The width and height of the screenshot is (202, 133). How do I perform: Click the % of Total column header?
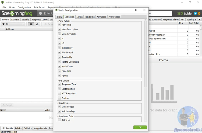point(194,23)
